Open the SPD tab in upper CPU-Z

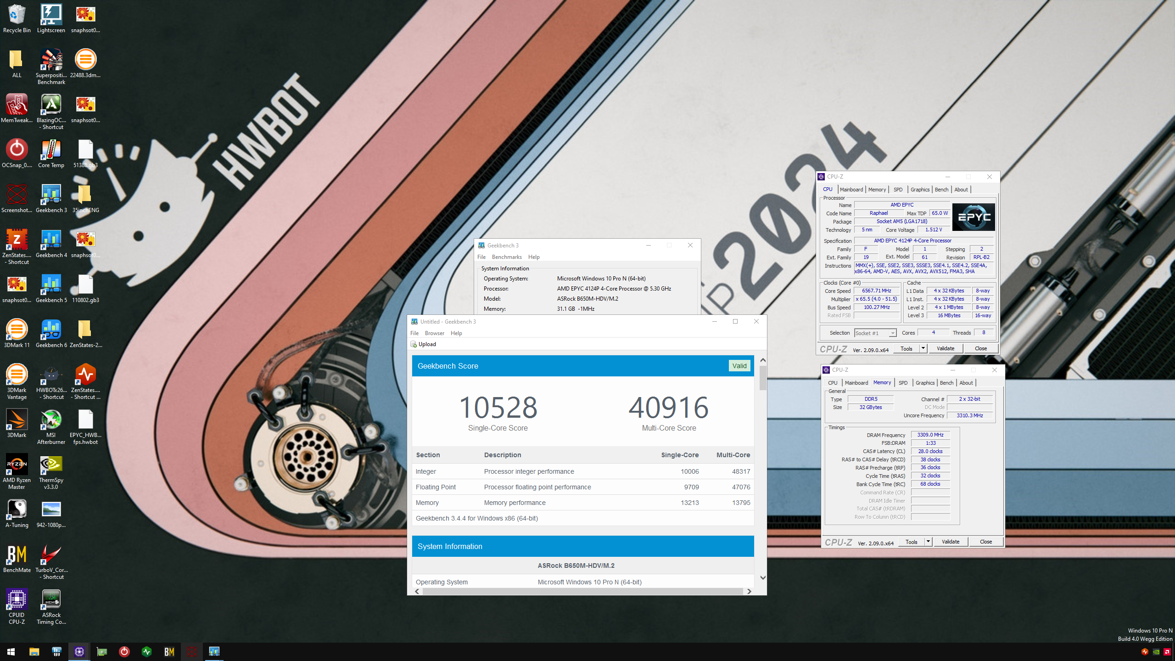(x=898, y=190)
